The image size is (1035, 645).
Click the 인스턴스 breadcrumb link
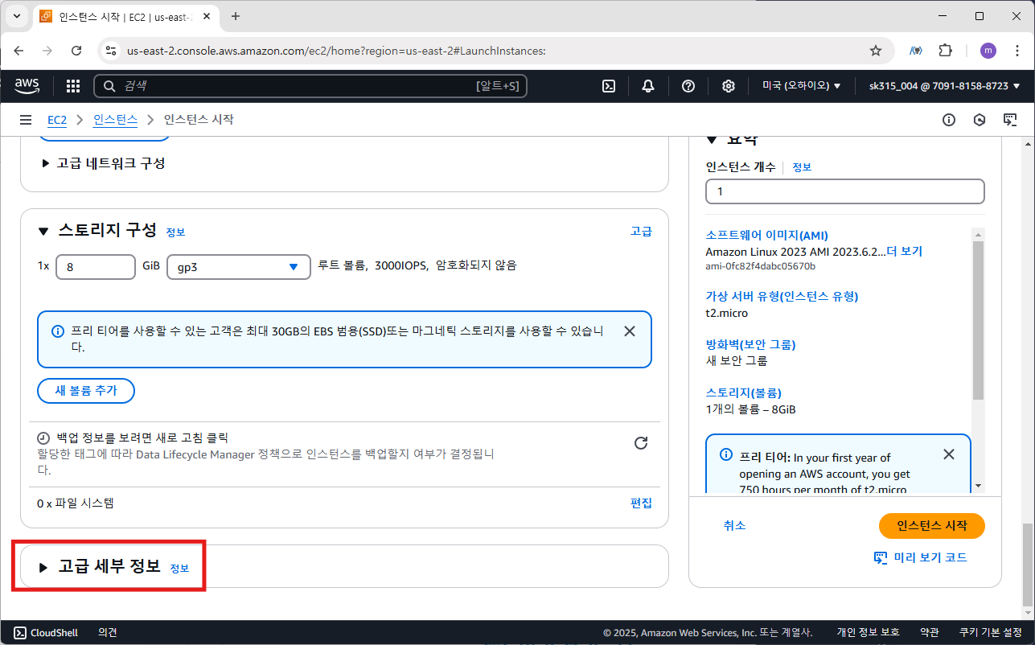click(115, 120)
